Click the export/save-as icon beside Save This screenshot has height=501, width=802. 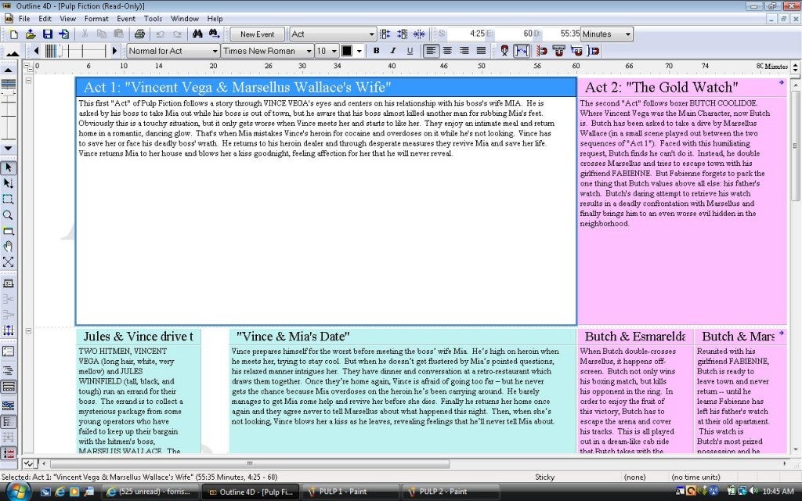click(x=64, y=34)
